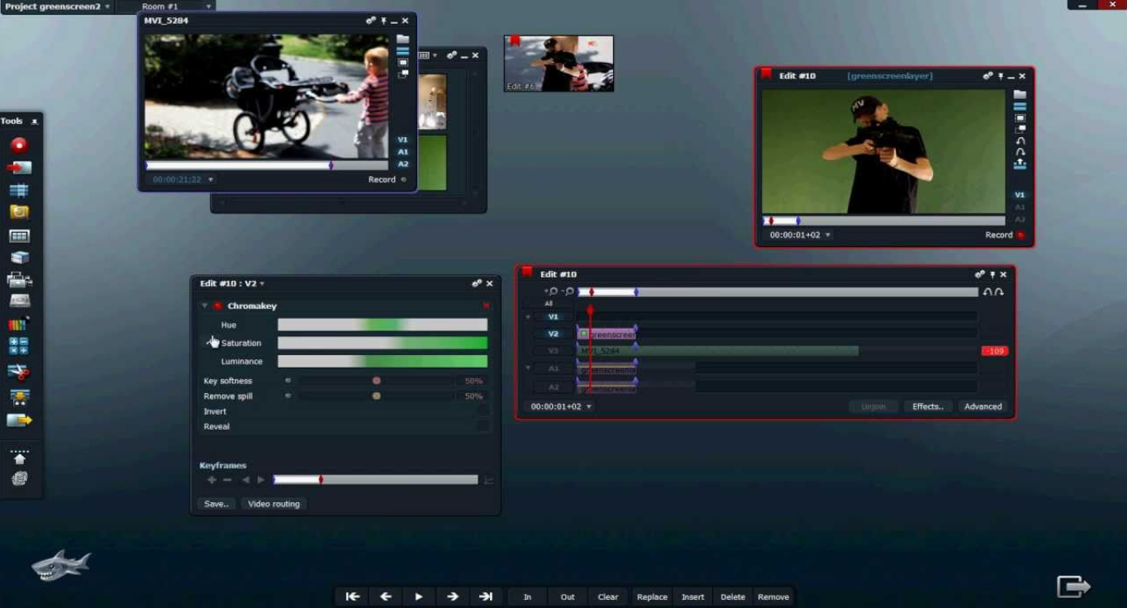Adjust the Key softness slider

click(x=376, y=381)
